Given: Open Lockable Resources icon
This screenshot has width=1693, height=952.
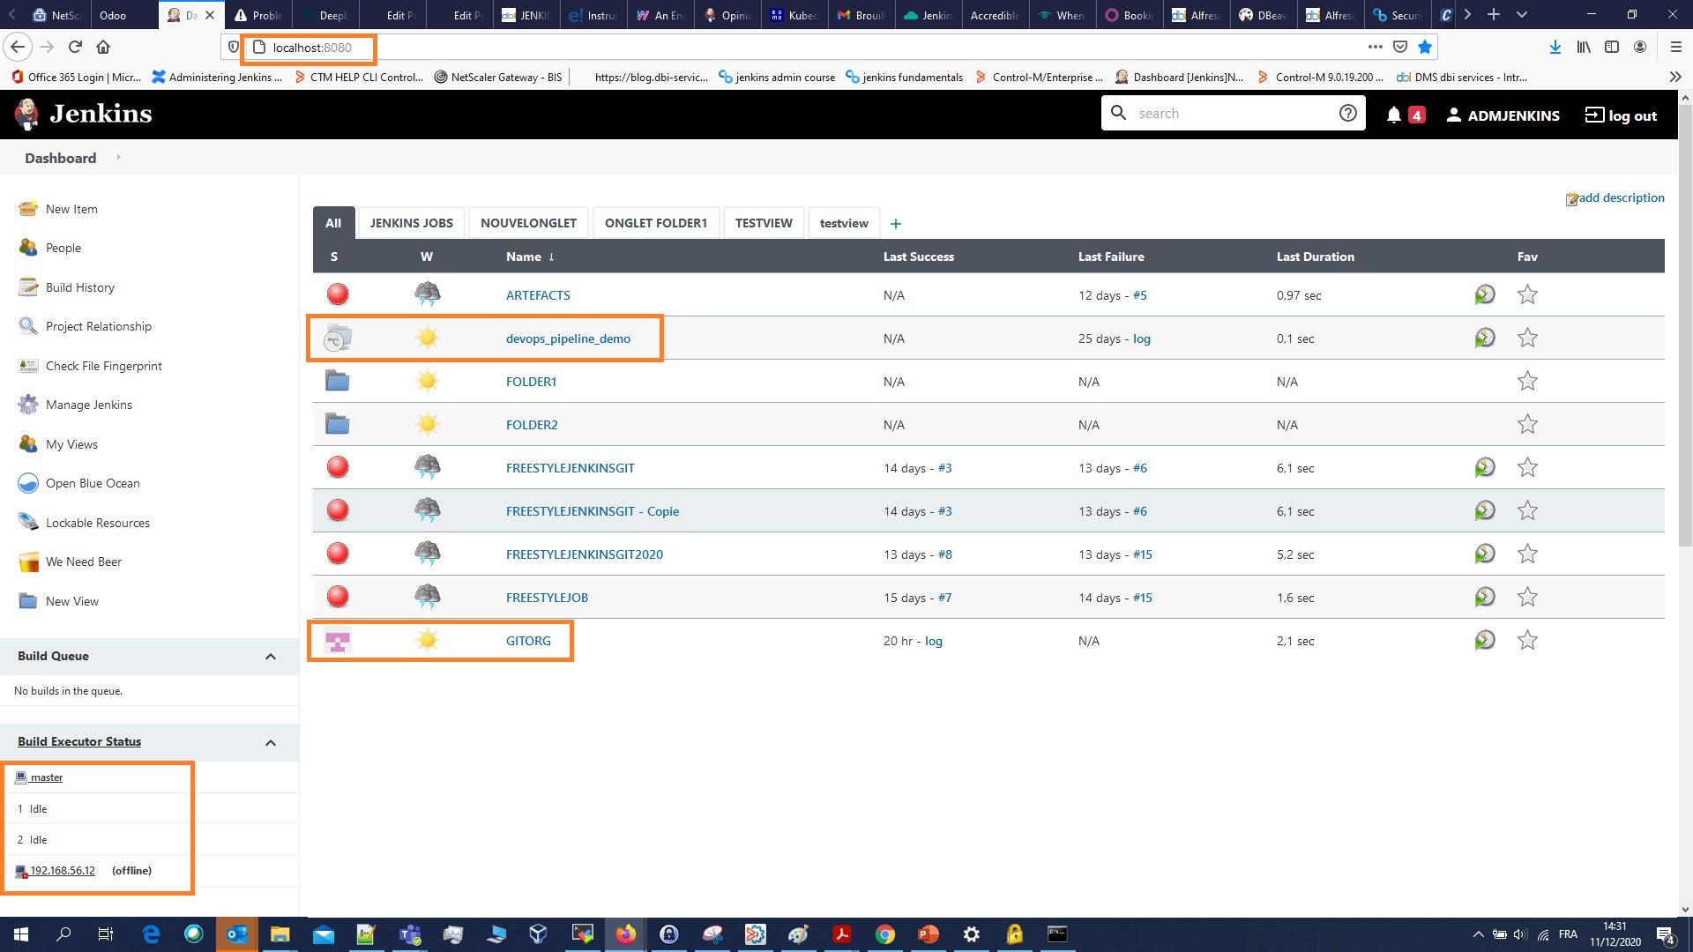Looking at the screenshot, I should [28, 523].
